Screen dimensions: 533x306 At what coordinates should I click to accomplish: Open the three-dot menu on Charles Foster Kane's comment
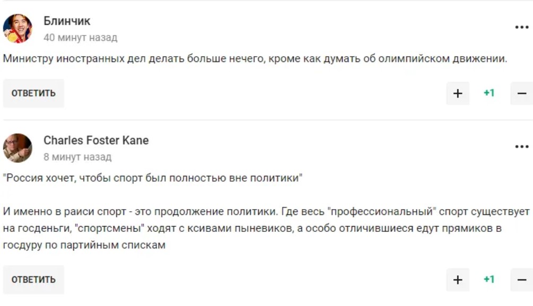[x=522, y=147]
